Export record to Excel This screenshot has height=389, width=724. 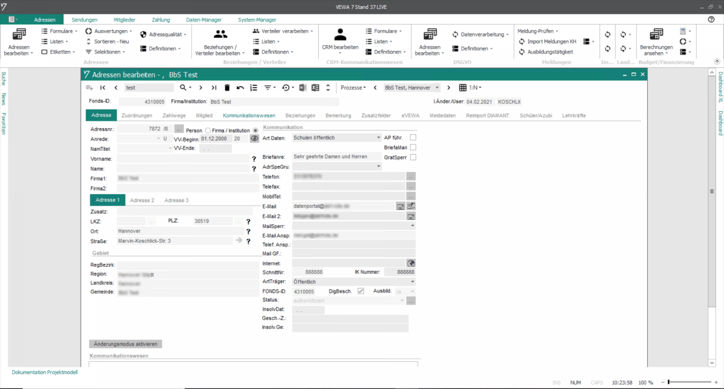point(315,87)
